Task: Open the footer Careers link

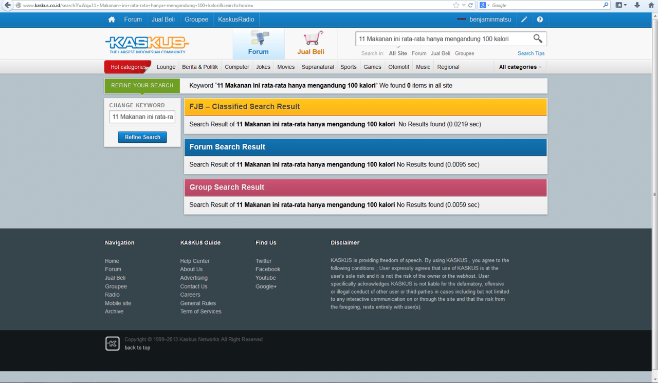Action: tap(190, 295)
